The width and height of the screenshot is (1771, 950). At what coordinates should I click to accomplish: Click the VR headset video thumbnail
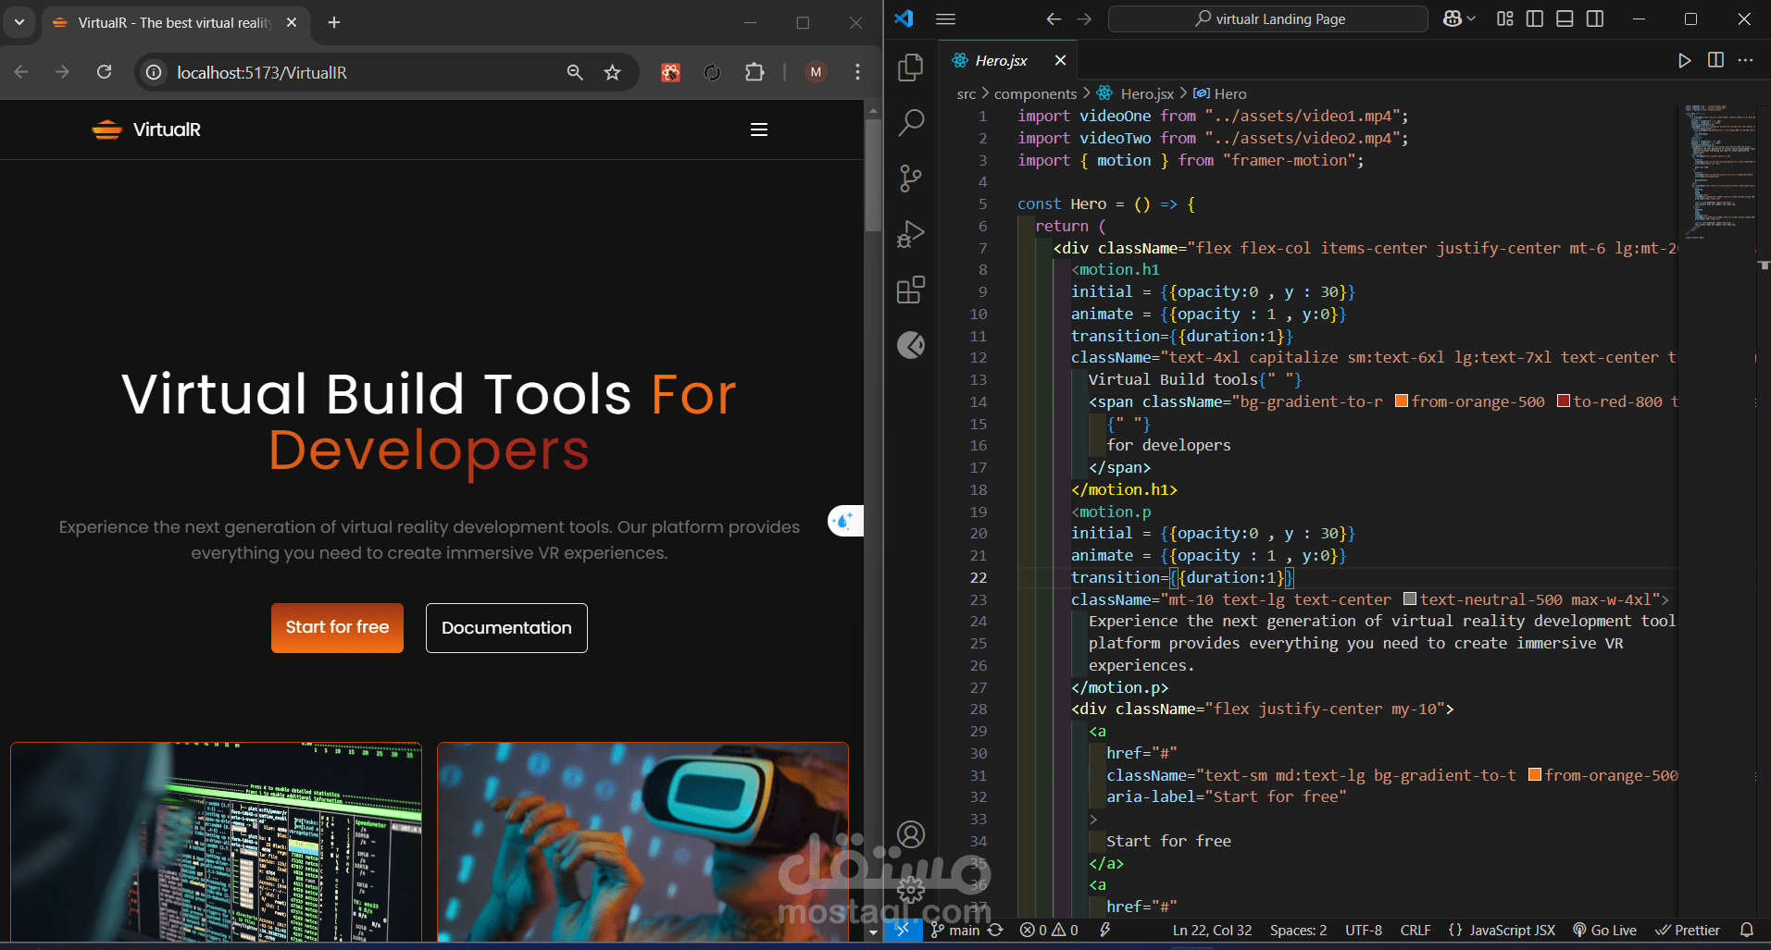pyautogui.click(x=642, y=842)
